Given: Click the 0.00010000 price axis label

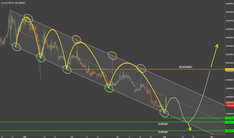Looking at the screenshot, I should coord(229,80).
